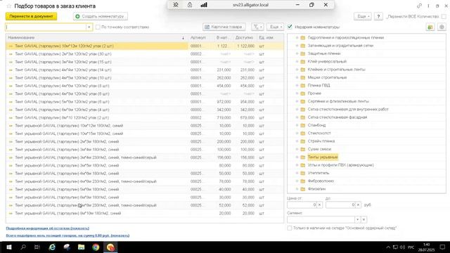Open the settings gear above the hierarchy tree

click(442, 27)
